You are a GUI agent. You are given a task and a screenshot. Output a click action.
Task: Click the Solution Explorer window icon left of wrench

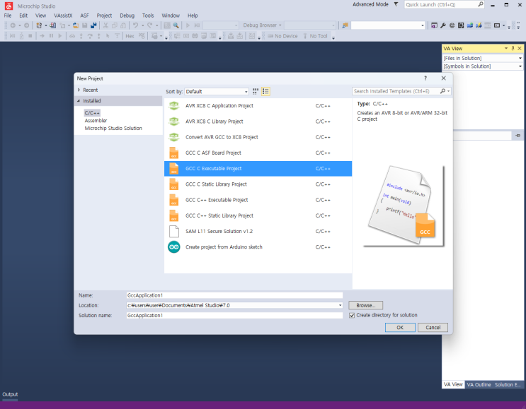click(x=434, y=25)
